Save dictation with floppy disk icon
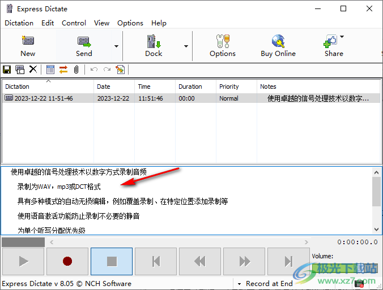 click(x=7, y=70)
